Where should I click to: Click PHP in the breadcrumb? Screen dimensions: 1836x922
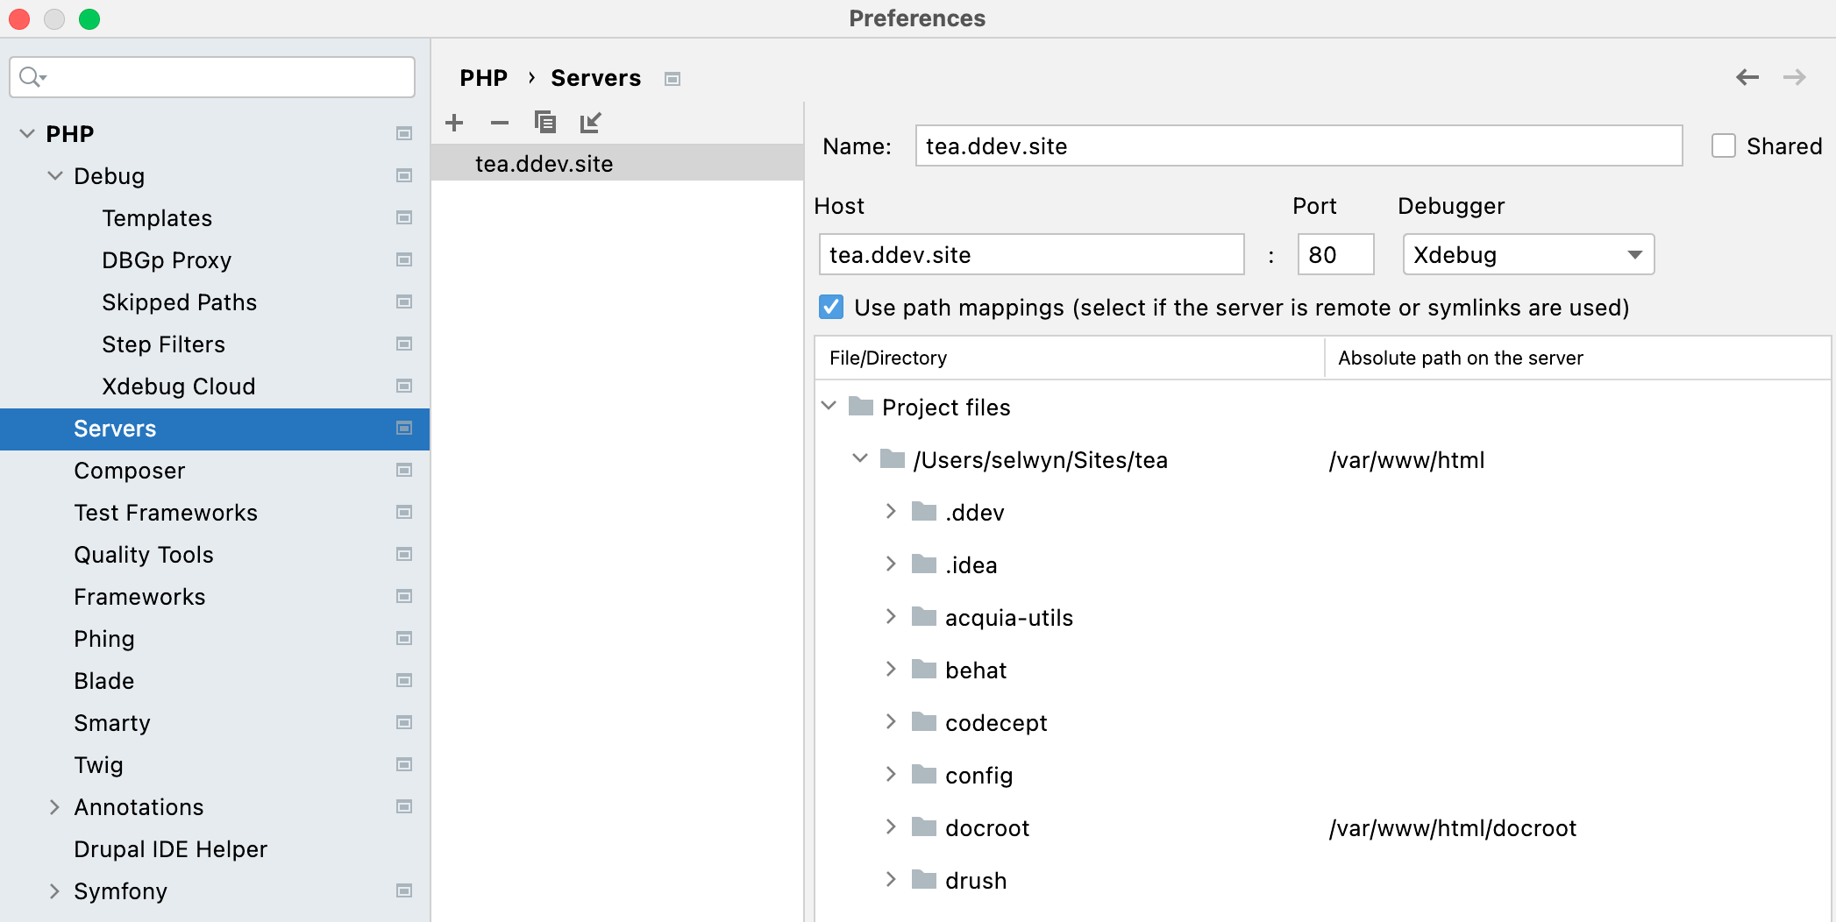483,78
